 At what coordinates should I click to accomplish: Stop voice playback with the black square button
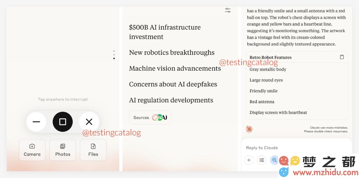click(x=62, y=122)
